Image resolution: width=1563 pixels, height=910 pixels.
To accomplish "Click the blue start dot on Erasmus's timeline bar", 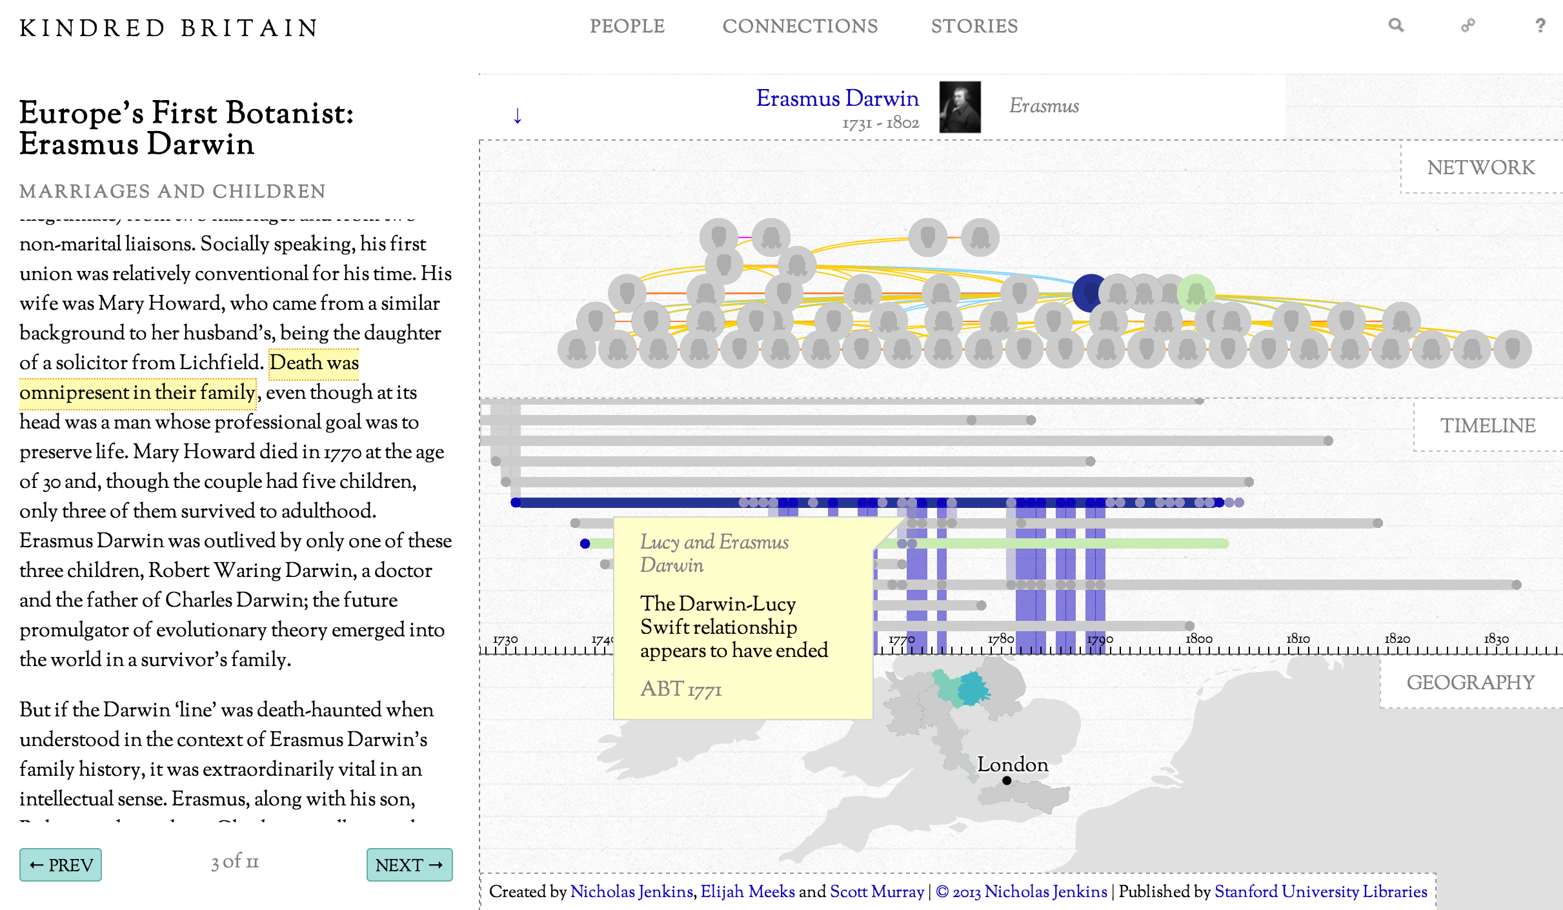I will [x=516, y=502].
